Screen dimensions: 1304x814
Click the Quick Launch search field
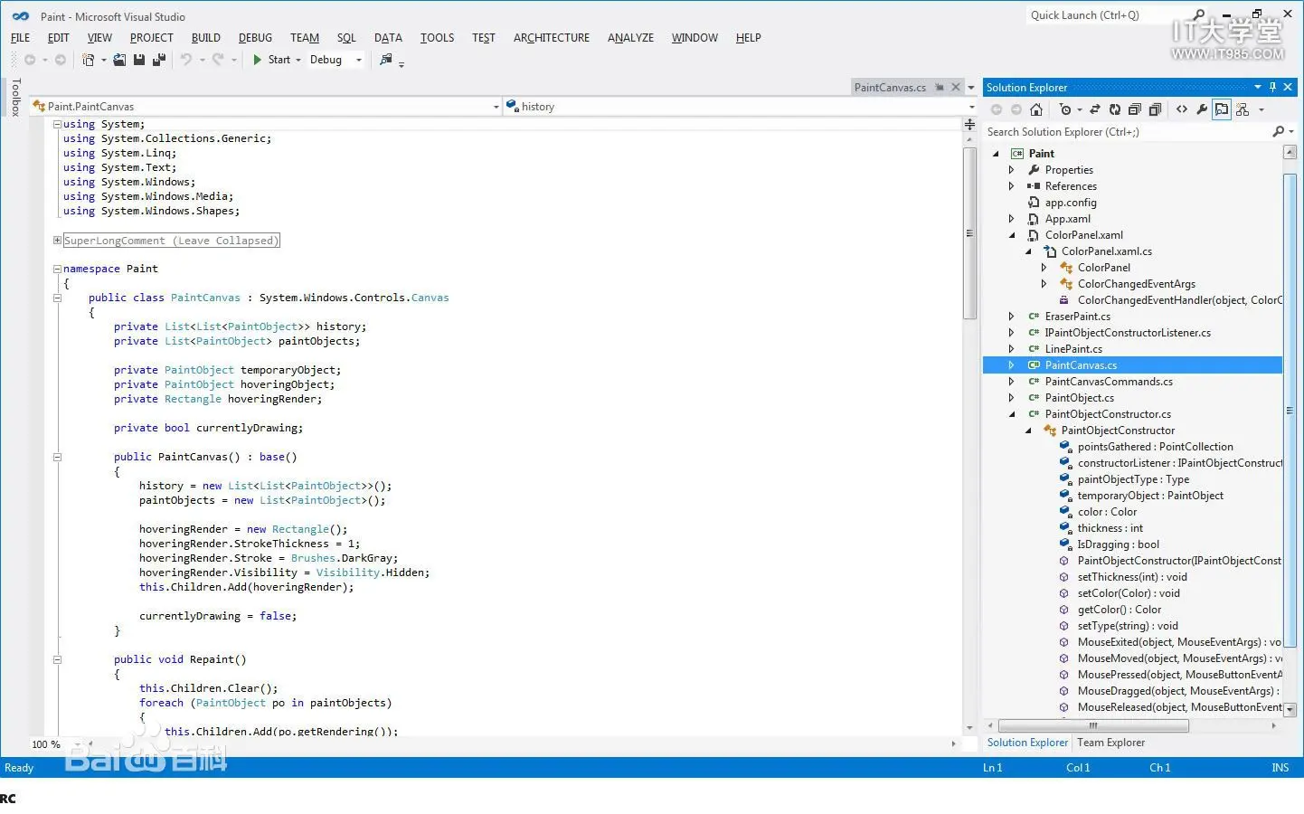click(1109, 15)
